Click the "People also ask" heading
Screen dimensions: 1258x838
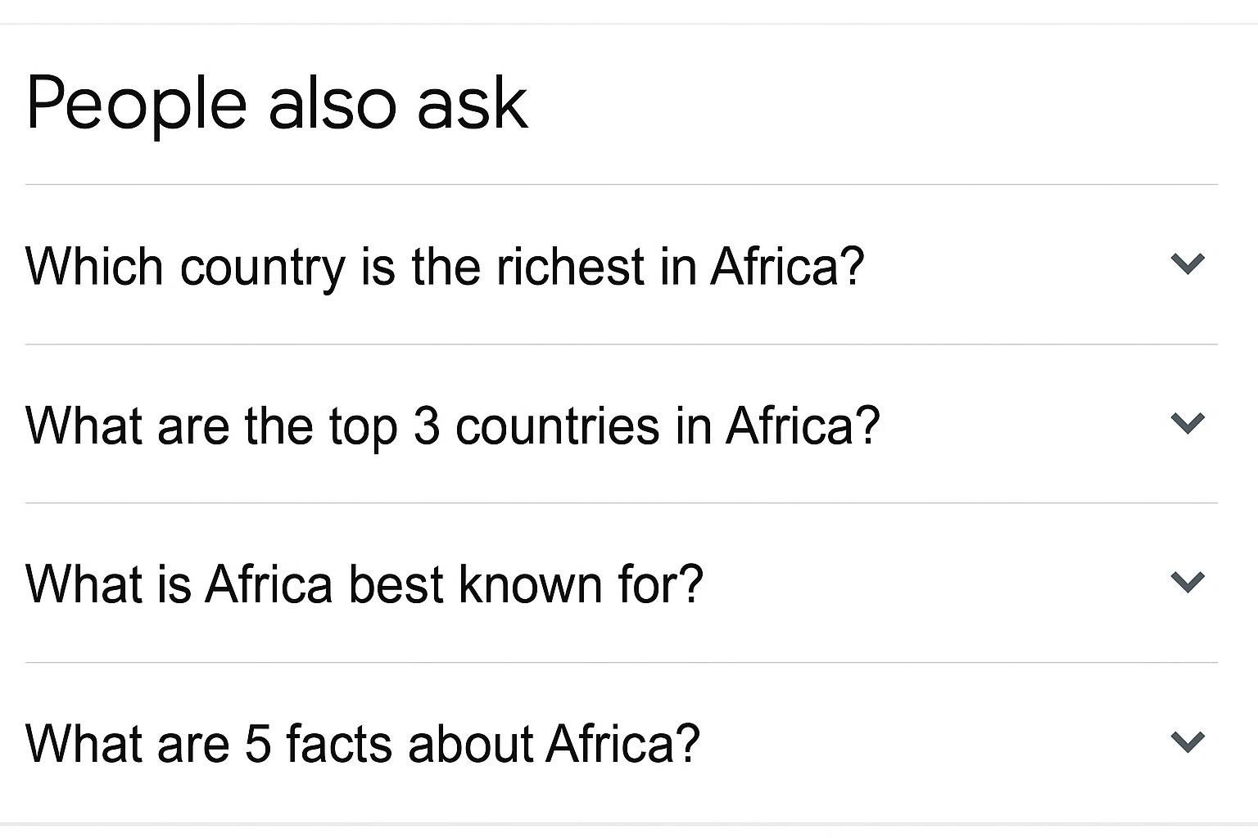point(277,103)
